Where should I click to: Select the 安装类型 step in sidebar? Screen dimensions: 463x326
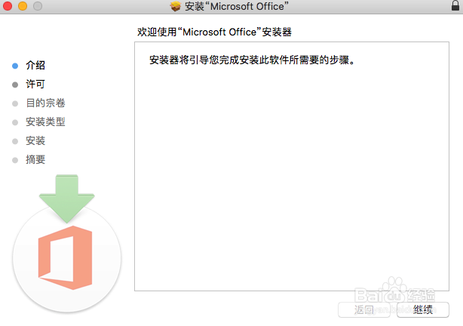45,121
